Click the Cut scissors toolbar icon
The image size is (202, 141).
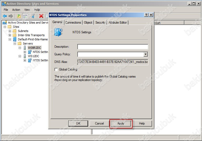tap(33, 16)
